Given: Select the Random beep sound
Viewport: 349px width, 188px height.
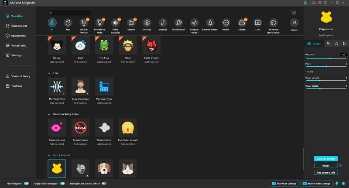Looking at the screenshot, I should click(x=80, y=128).
